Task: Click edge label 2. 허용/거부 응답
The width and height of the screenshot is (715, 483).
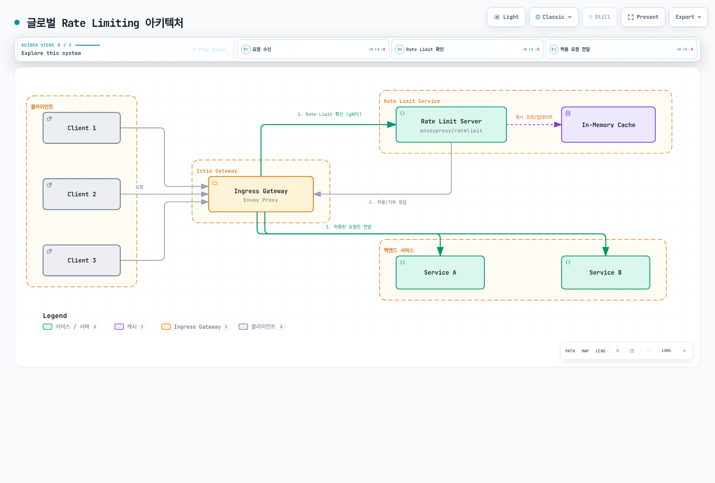Action: click(x=388, y=202)
